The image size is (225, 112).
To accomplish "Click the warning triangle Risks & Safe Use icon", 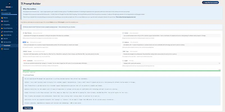I will [x=2, y=35].
